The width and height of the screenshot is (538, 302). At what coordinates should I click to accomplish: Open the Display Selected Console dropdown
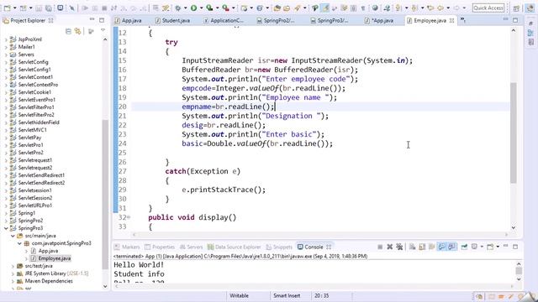(482, 247)
